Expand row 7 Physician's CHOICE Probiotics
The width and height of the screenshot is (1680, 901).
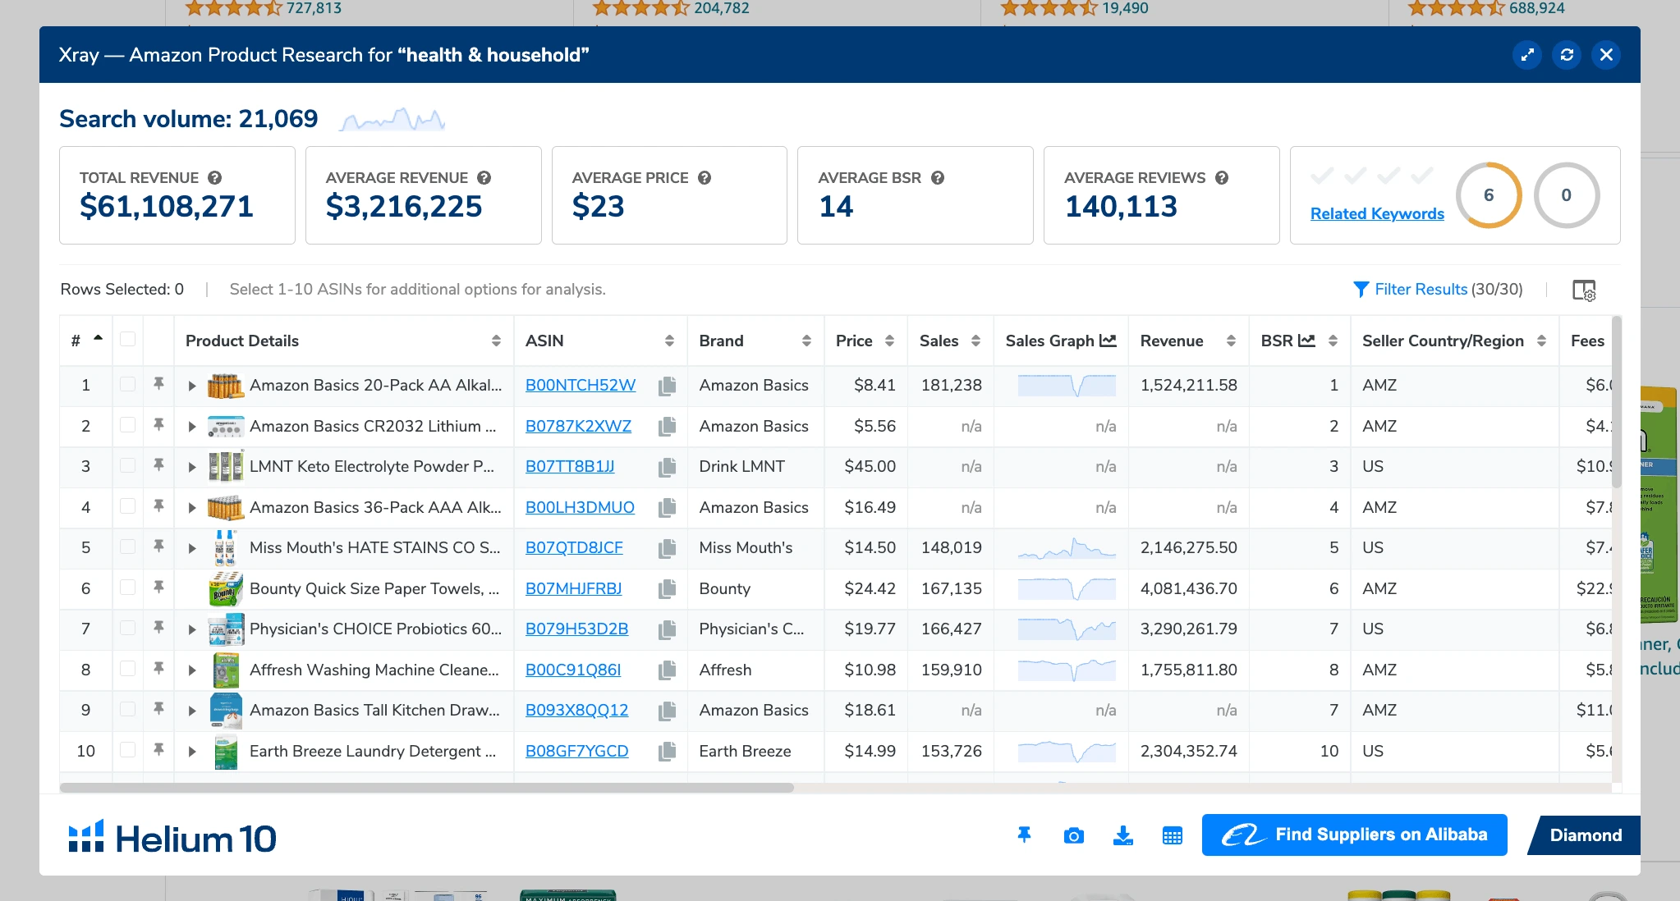pyautogui.click(x=195, y=629)
